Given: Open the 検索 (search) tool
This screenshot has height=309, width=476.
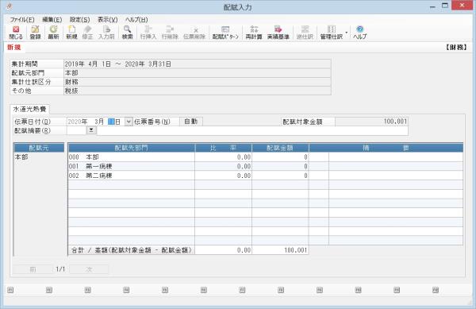Looking at the screenshot, I should (128, 33).
